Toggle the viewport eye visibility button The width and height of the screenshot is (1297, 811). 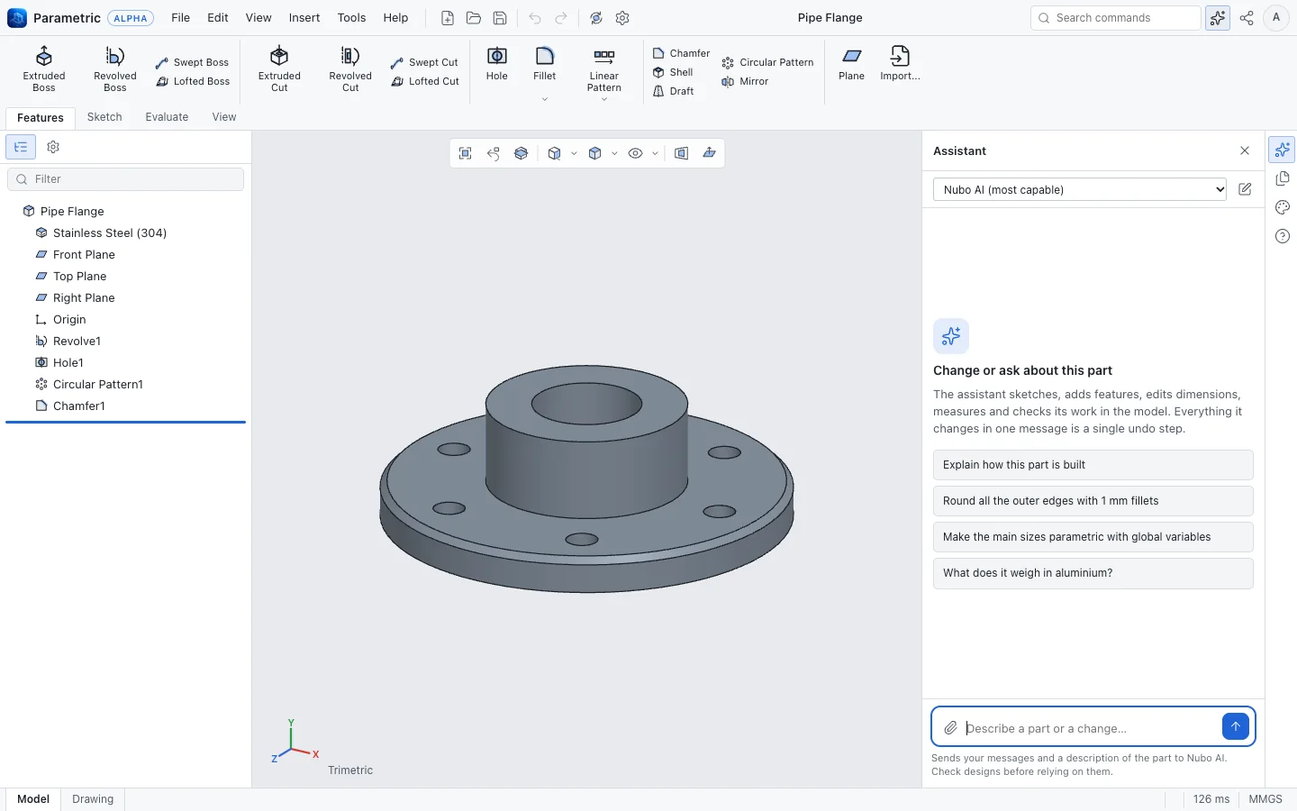tap(635, 153)
